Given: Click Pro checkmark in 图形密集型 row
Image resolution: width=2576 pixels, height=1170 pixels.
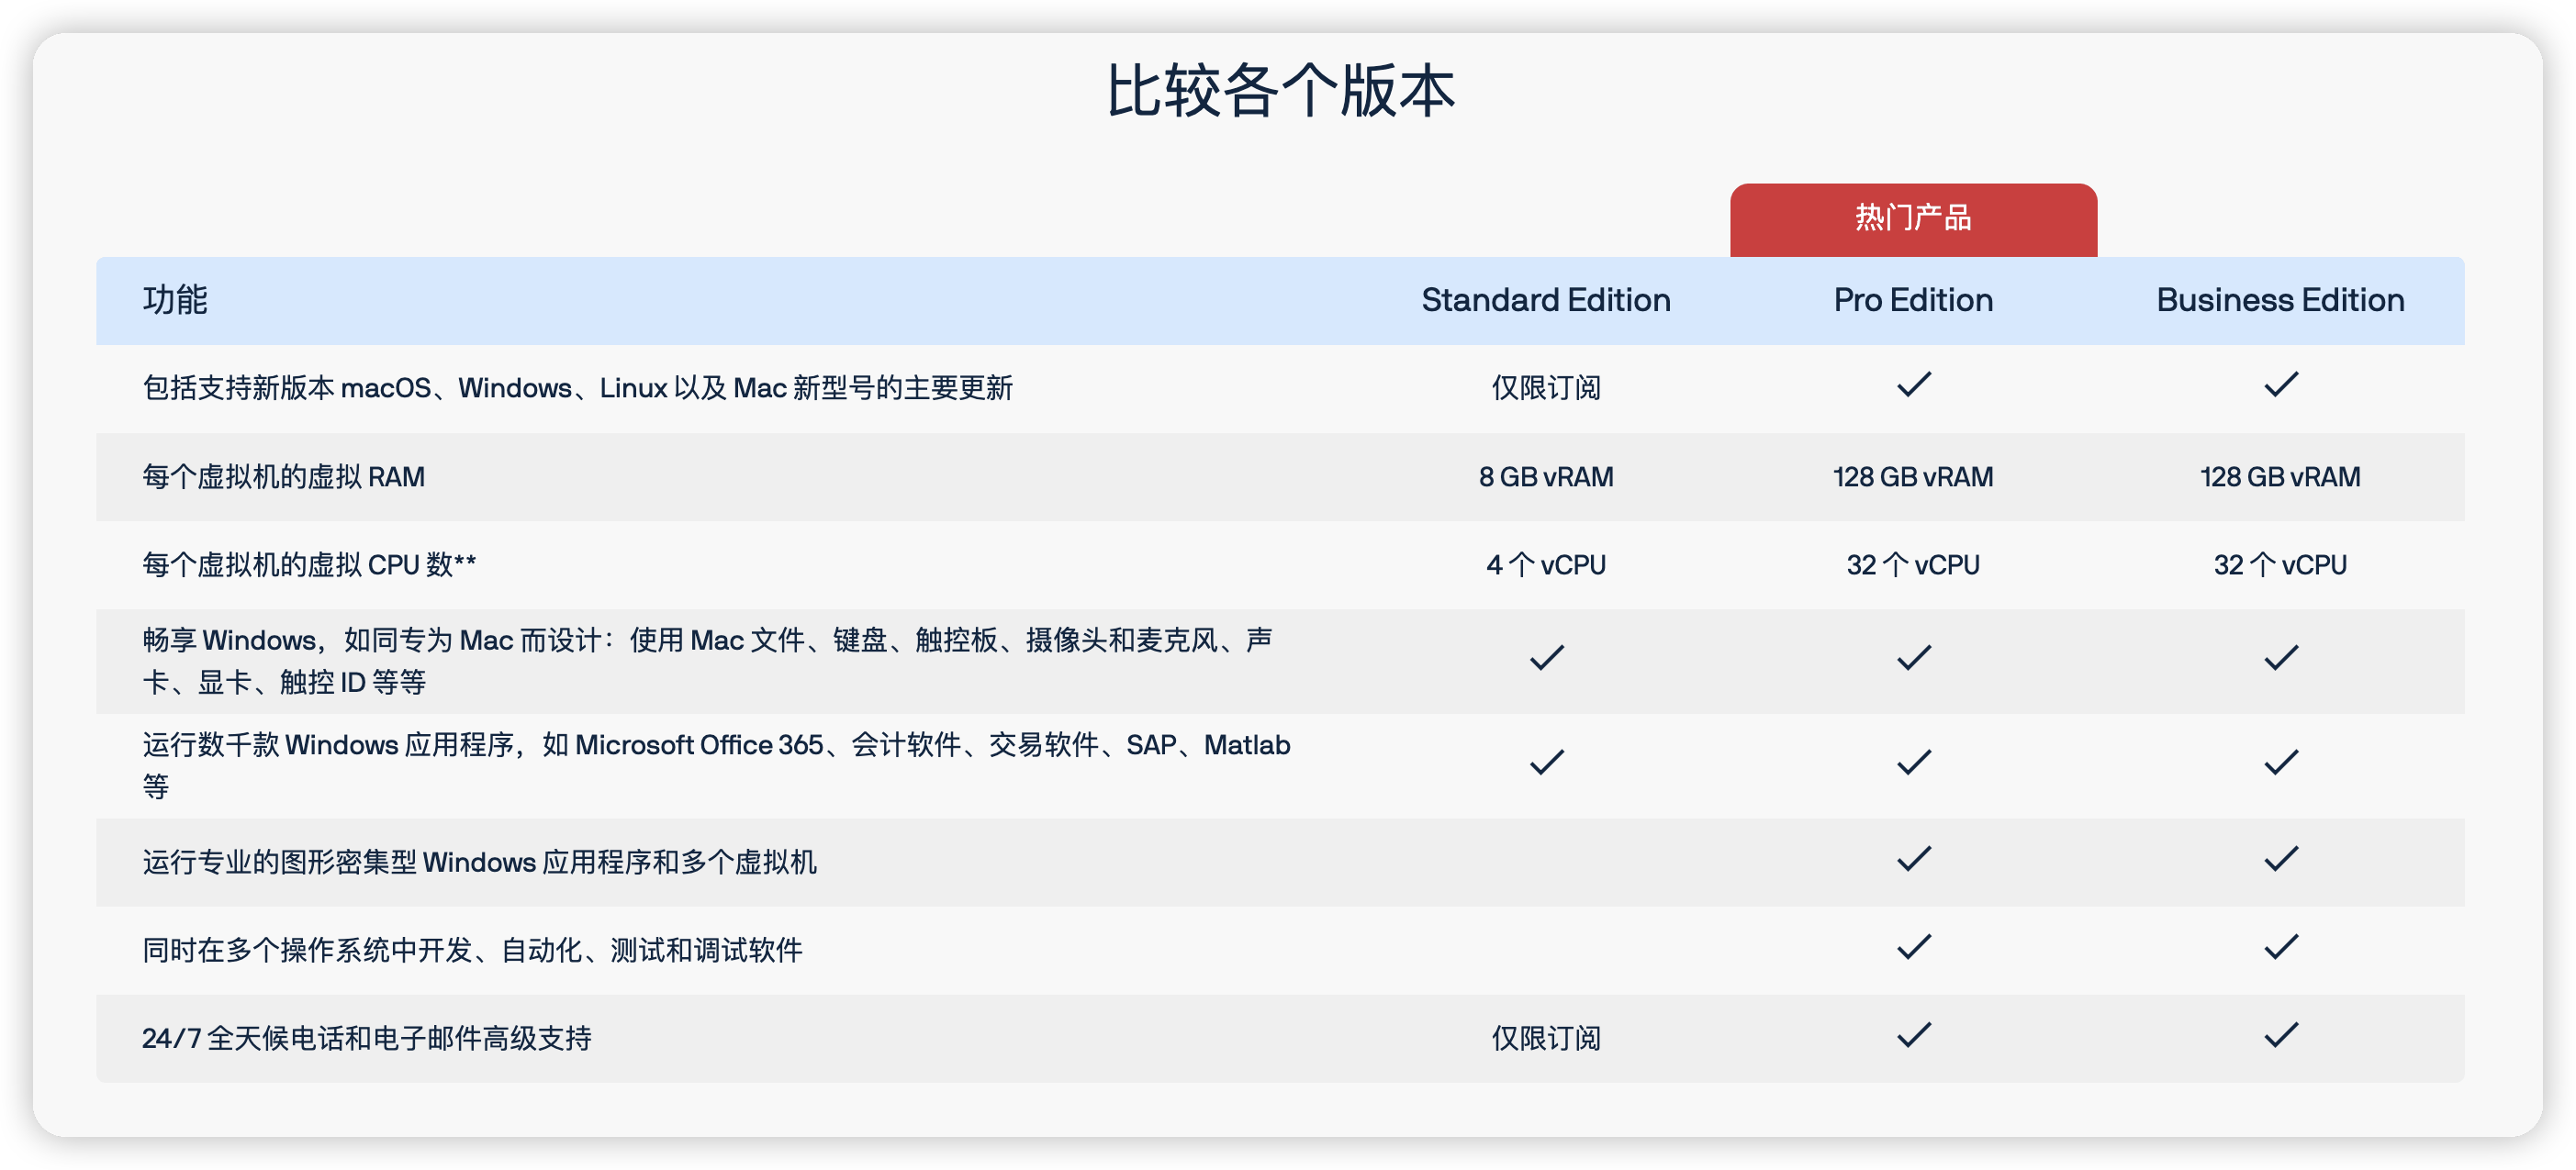Looking at the screenshot, I should click(x=1914, y=858).
